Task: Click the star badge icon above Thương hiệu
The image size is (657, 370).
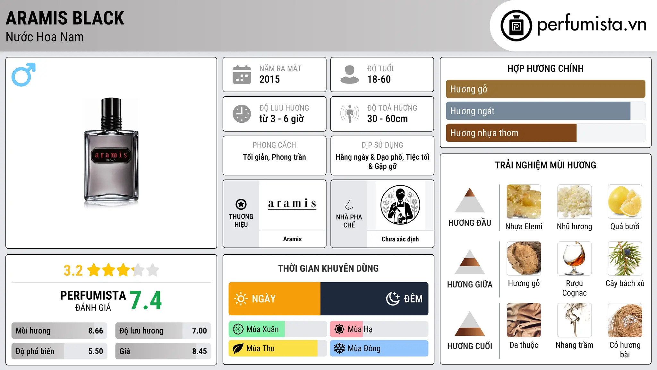Action: pos(241,204)
